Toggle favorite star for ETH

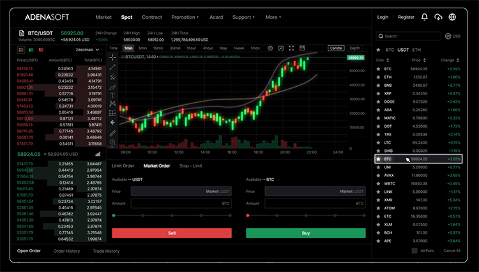pyautogui.click(x=379, y=77)
